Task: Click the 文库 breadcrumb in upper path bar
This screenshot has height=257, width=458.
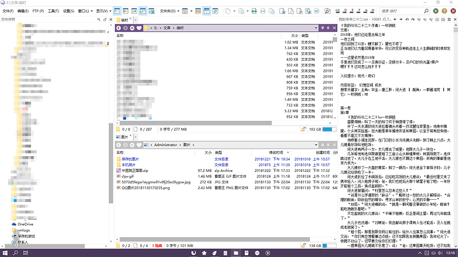Action: pos(167,28)
